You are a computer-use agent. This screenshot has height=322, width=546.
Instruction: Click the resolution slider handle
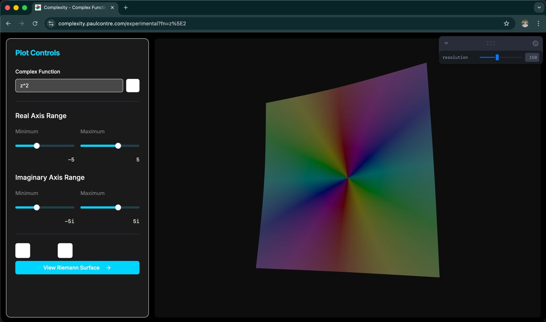pos(497,57)
